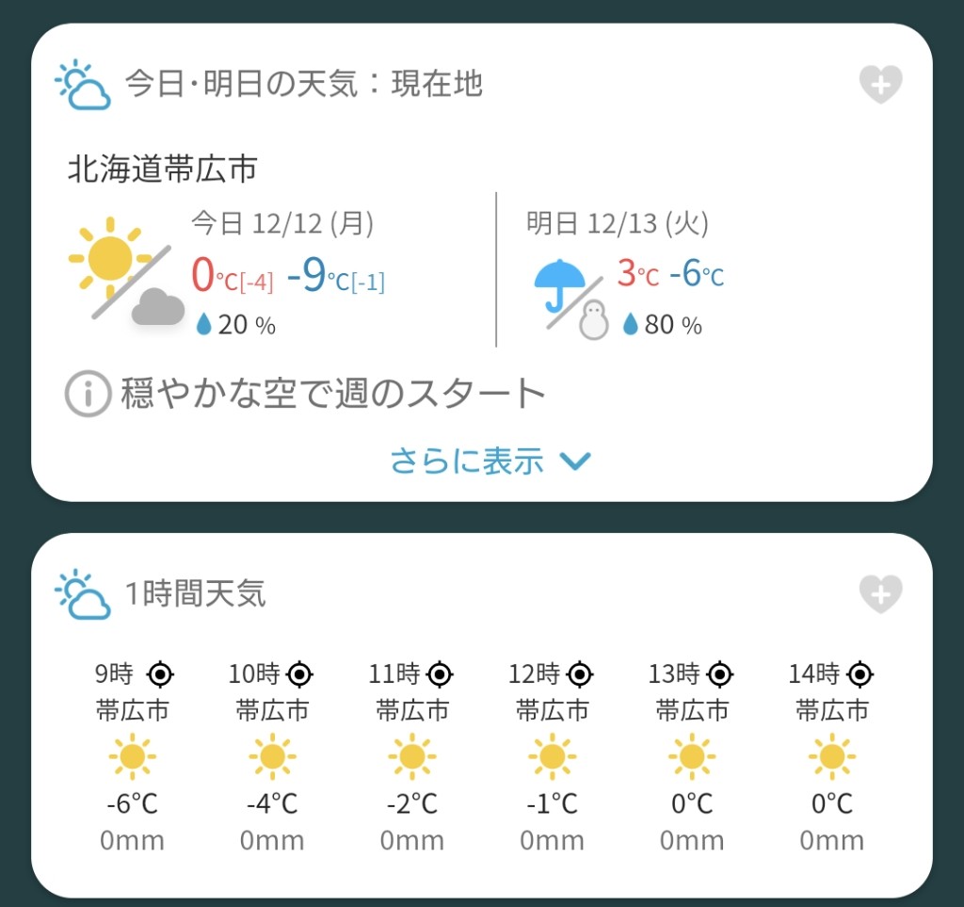Expand さらに表示 chevron arrow
The image size is (964, 907).
pos(575,461)
